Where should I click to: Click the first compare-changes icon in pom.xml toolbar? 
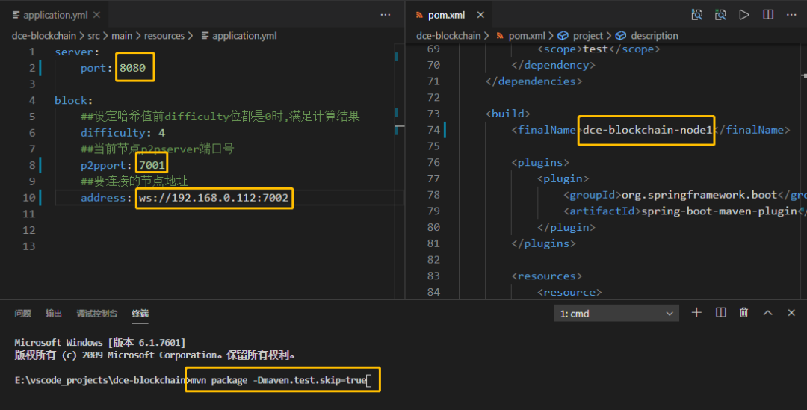pos(697,15)
